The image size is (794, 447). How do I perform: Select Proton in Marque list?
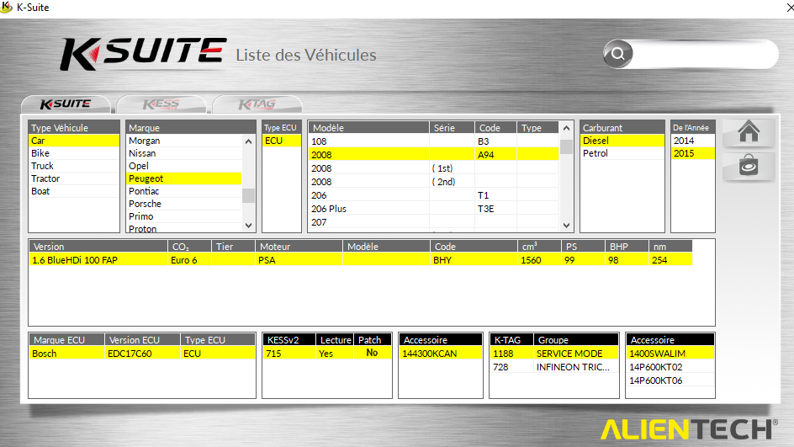coord(184,228)
